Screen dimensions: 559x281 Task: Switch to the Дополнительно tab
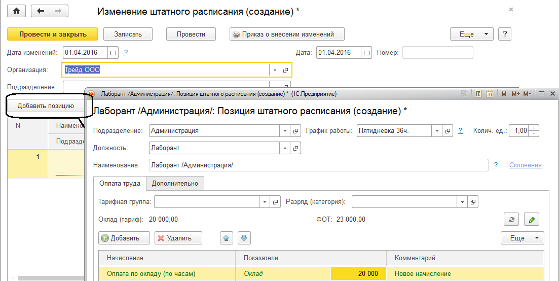pyautogui.click(x=175, y=183)
